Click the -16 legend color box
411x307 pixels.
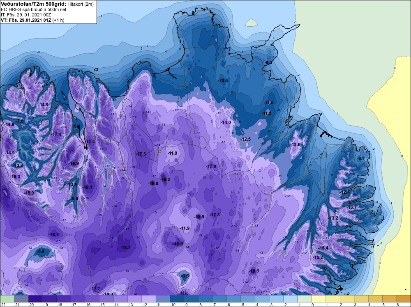click(92, 299)
